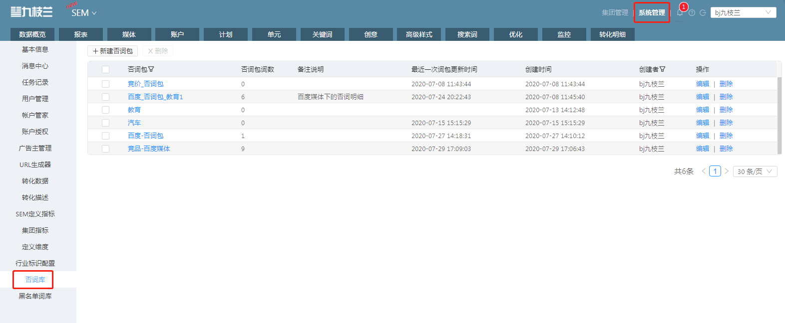Open 系统管理 in the header
785x323 pixels.
click(x=652, y=12)
